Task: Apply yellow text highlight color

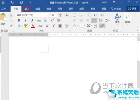Action: coord(26,26)
